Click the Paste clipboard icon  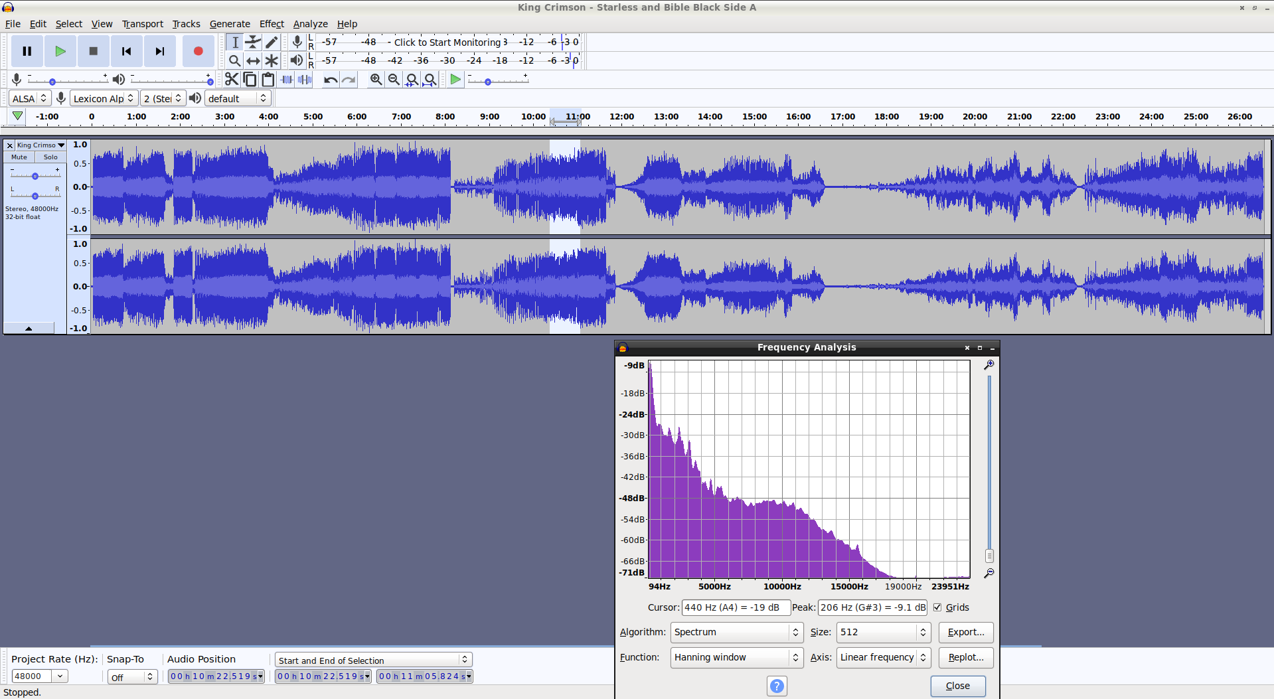click(268, 80)
